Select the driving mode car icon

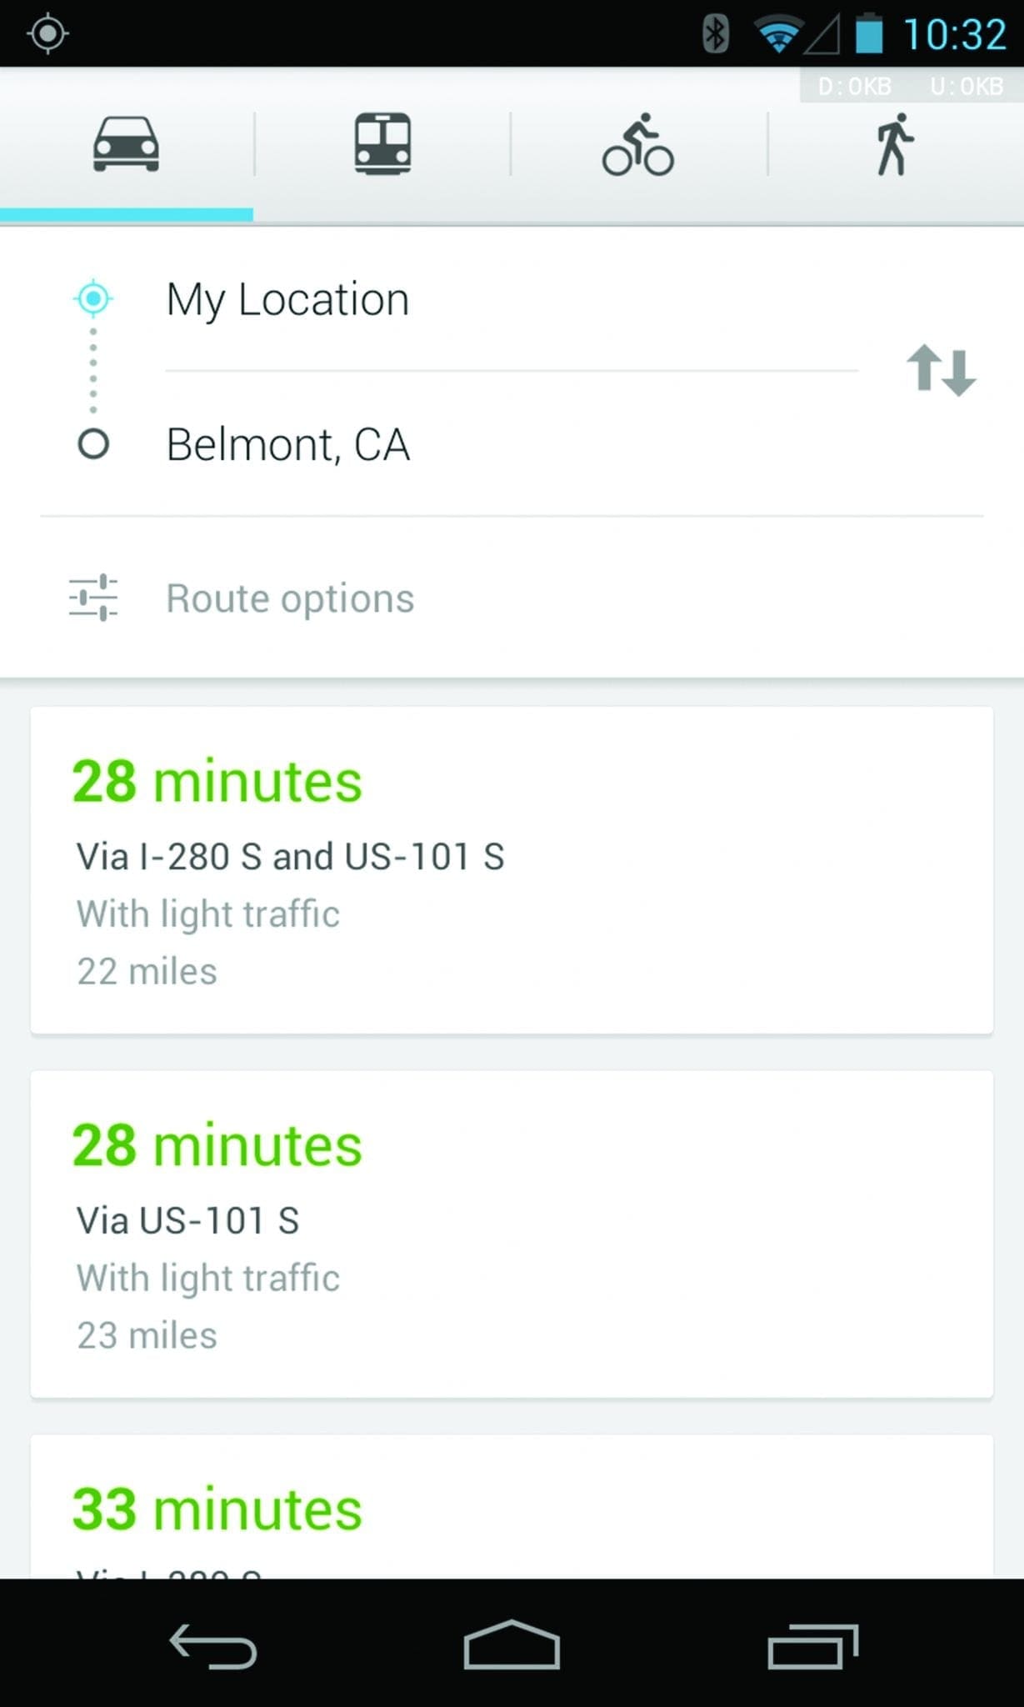coord(126,143)
